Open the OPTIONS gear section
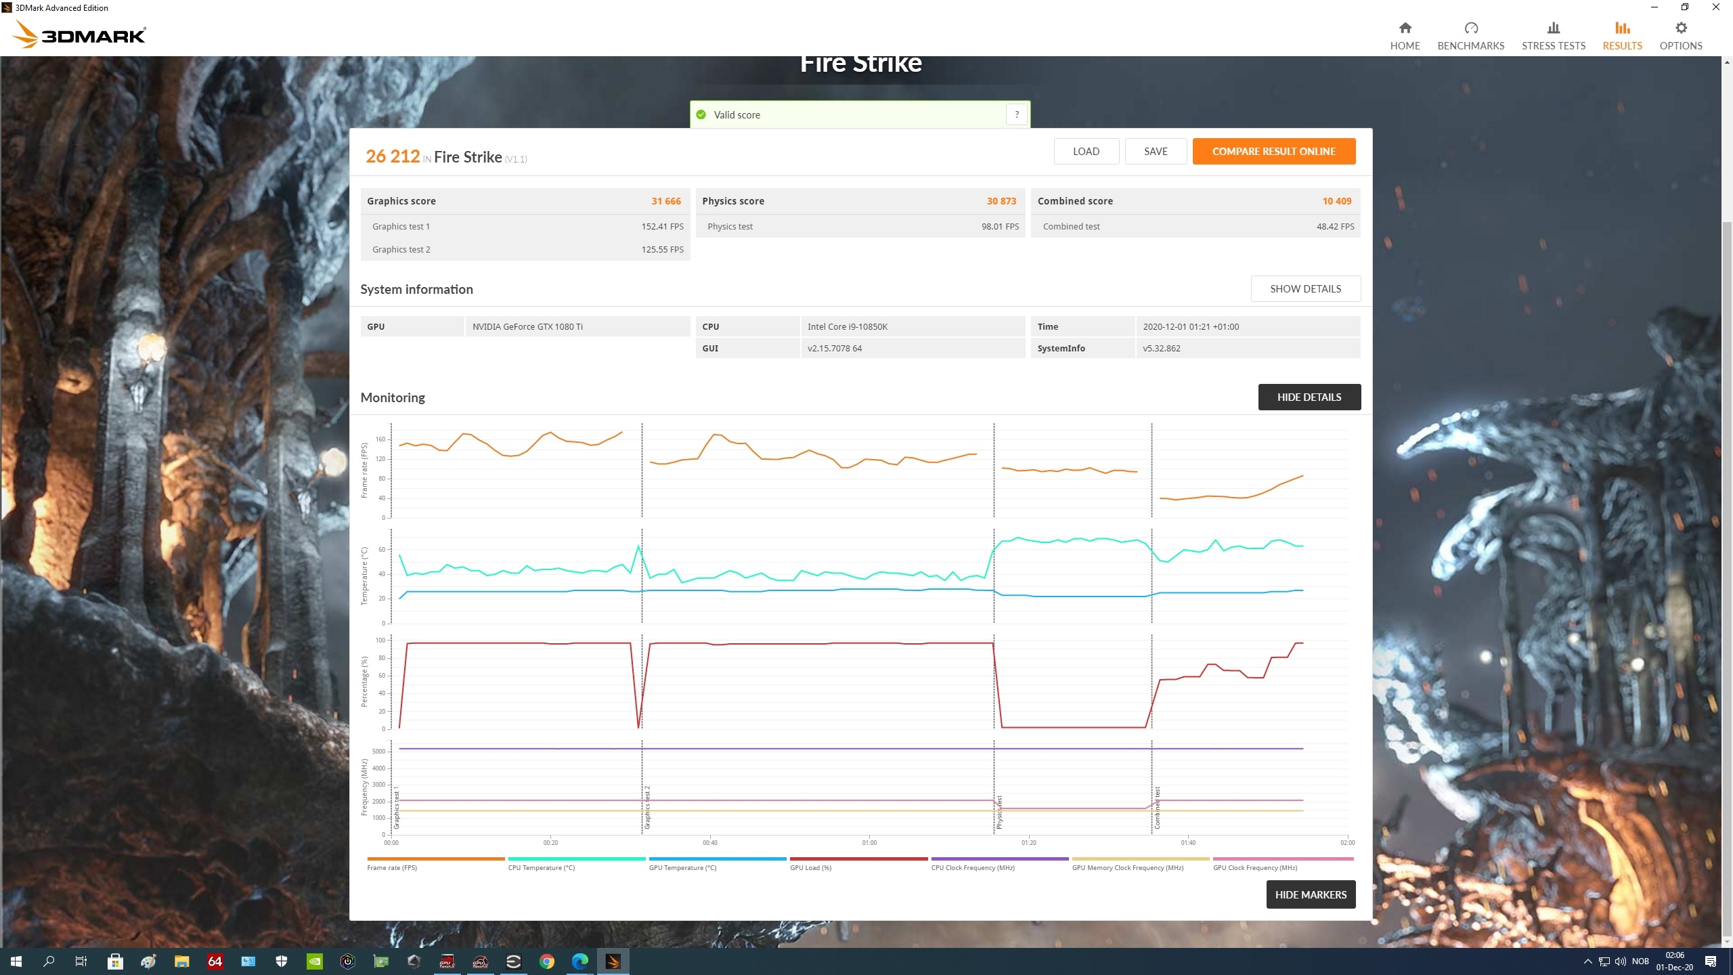Viewport: 1733px width, 975px height. tap(1680, 36)
